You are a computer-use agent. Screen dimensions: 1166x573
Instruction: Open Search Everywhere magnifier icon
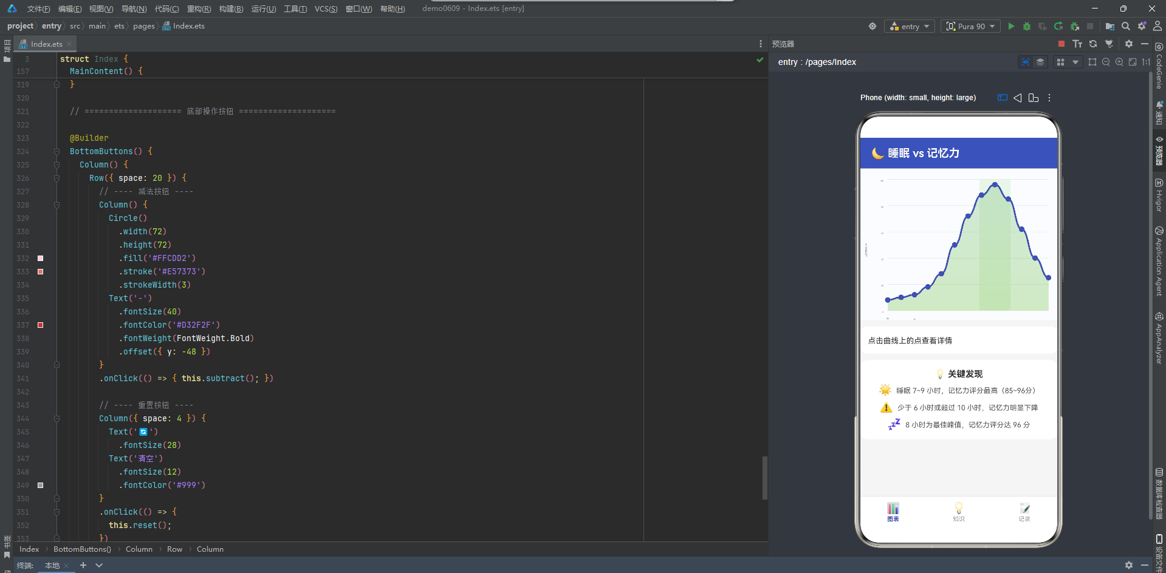pyautogui.click(x=1126, y=26)
